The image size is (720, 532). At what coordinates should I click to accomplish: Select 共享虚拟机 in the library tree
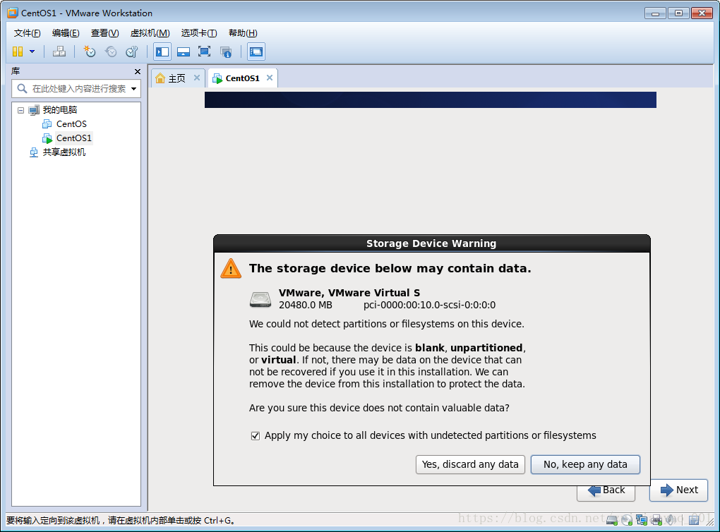click(x=64, y=152)
